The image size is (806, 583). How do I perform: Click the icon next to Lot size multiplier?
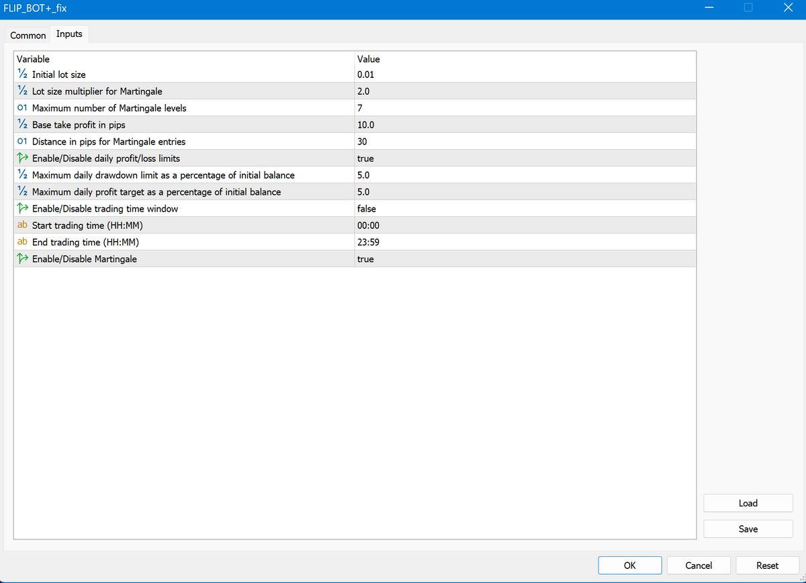(21, 91)
